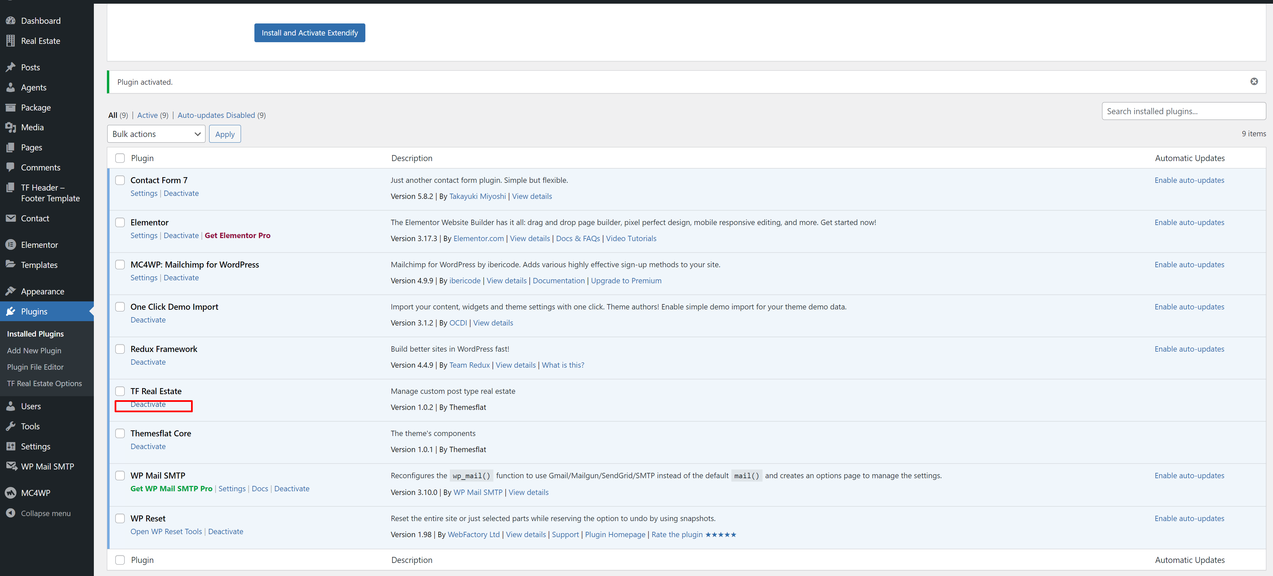Toggle the select-all checkbox in table footer
Image resolution: width=1273 pixels, height=576 pixels.
tap(120, 560)
